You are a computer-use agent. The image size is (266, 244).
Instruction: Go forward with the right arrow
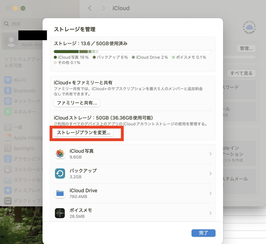click(103, 8)
